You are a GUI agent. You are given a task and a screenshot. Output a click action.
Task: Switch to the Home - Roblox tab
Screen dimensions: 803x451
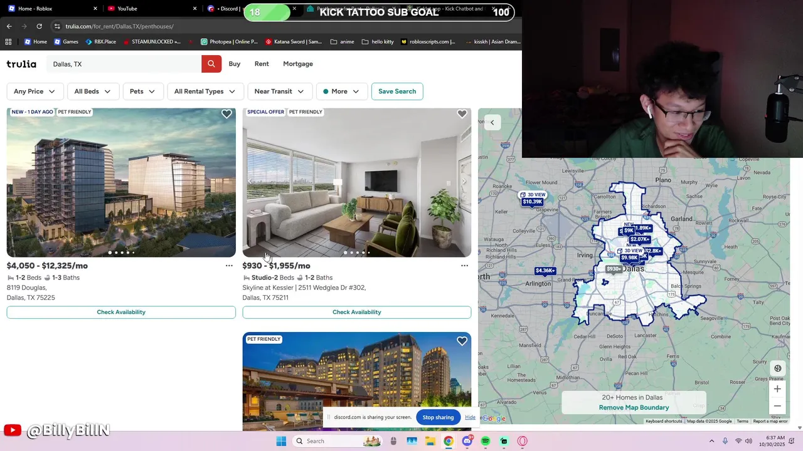[51, 9]
